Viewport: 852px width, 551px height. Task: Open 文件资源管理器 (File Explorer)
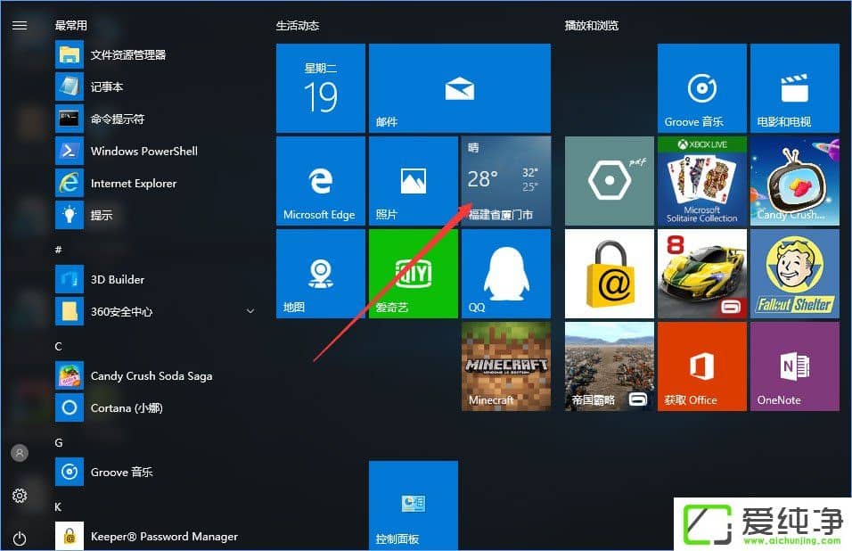pos(134,54)
